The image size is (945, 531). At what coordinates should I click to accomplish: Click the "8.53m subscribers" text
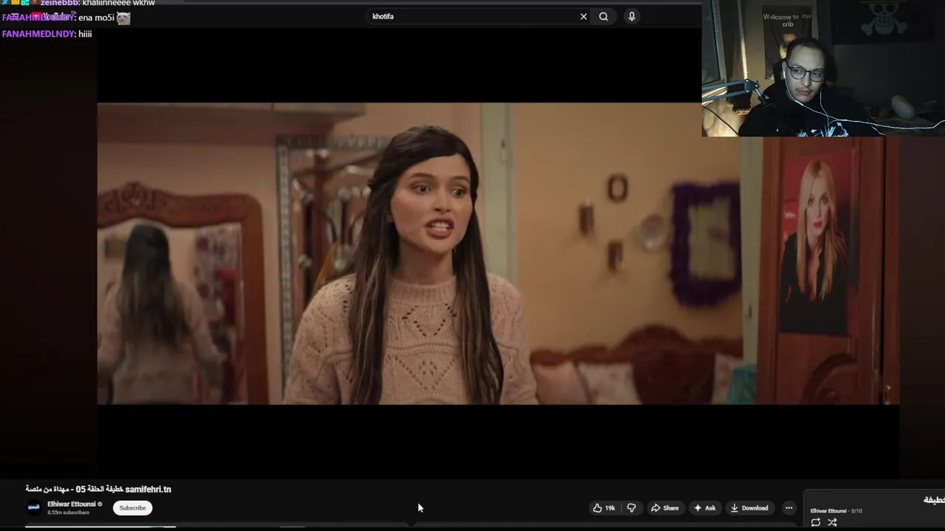[69, 513]
